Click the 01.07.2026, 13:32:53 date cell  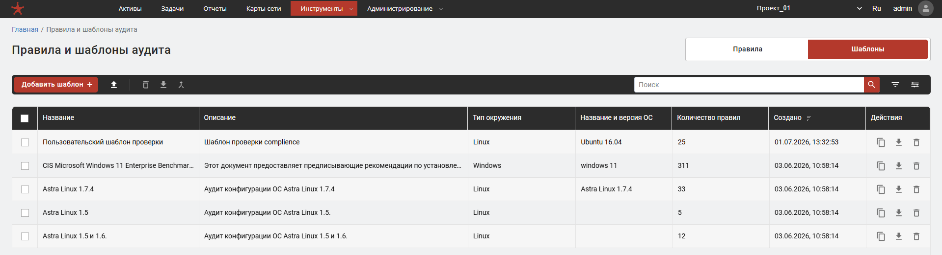[807, 142]
